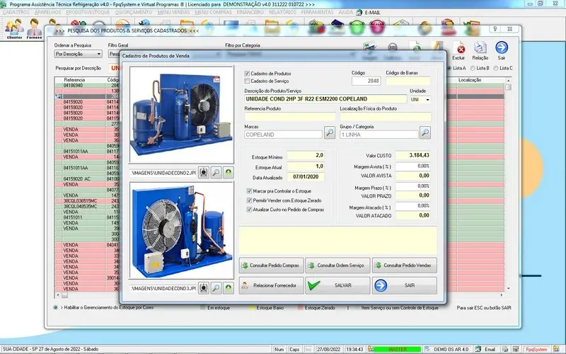
Task: Open the Clientes toolbar icon
Action: [x=13, y=30]
